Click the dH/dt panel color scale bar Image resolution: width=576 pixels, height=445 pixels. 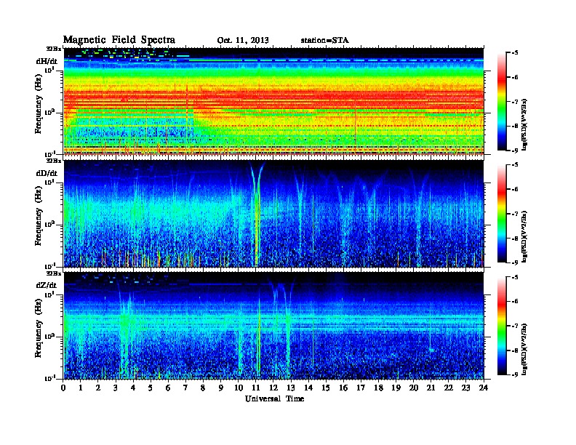tap(502, 102)
